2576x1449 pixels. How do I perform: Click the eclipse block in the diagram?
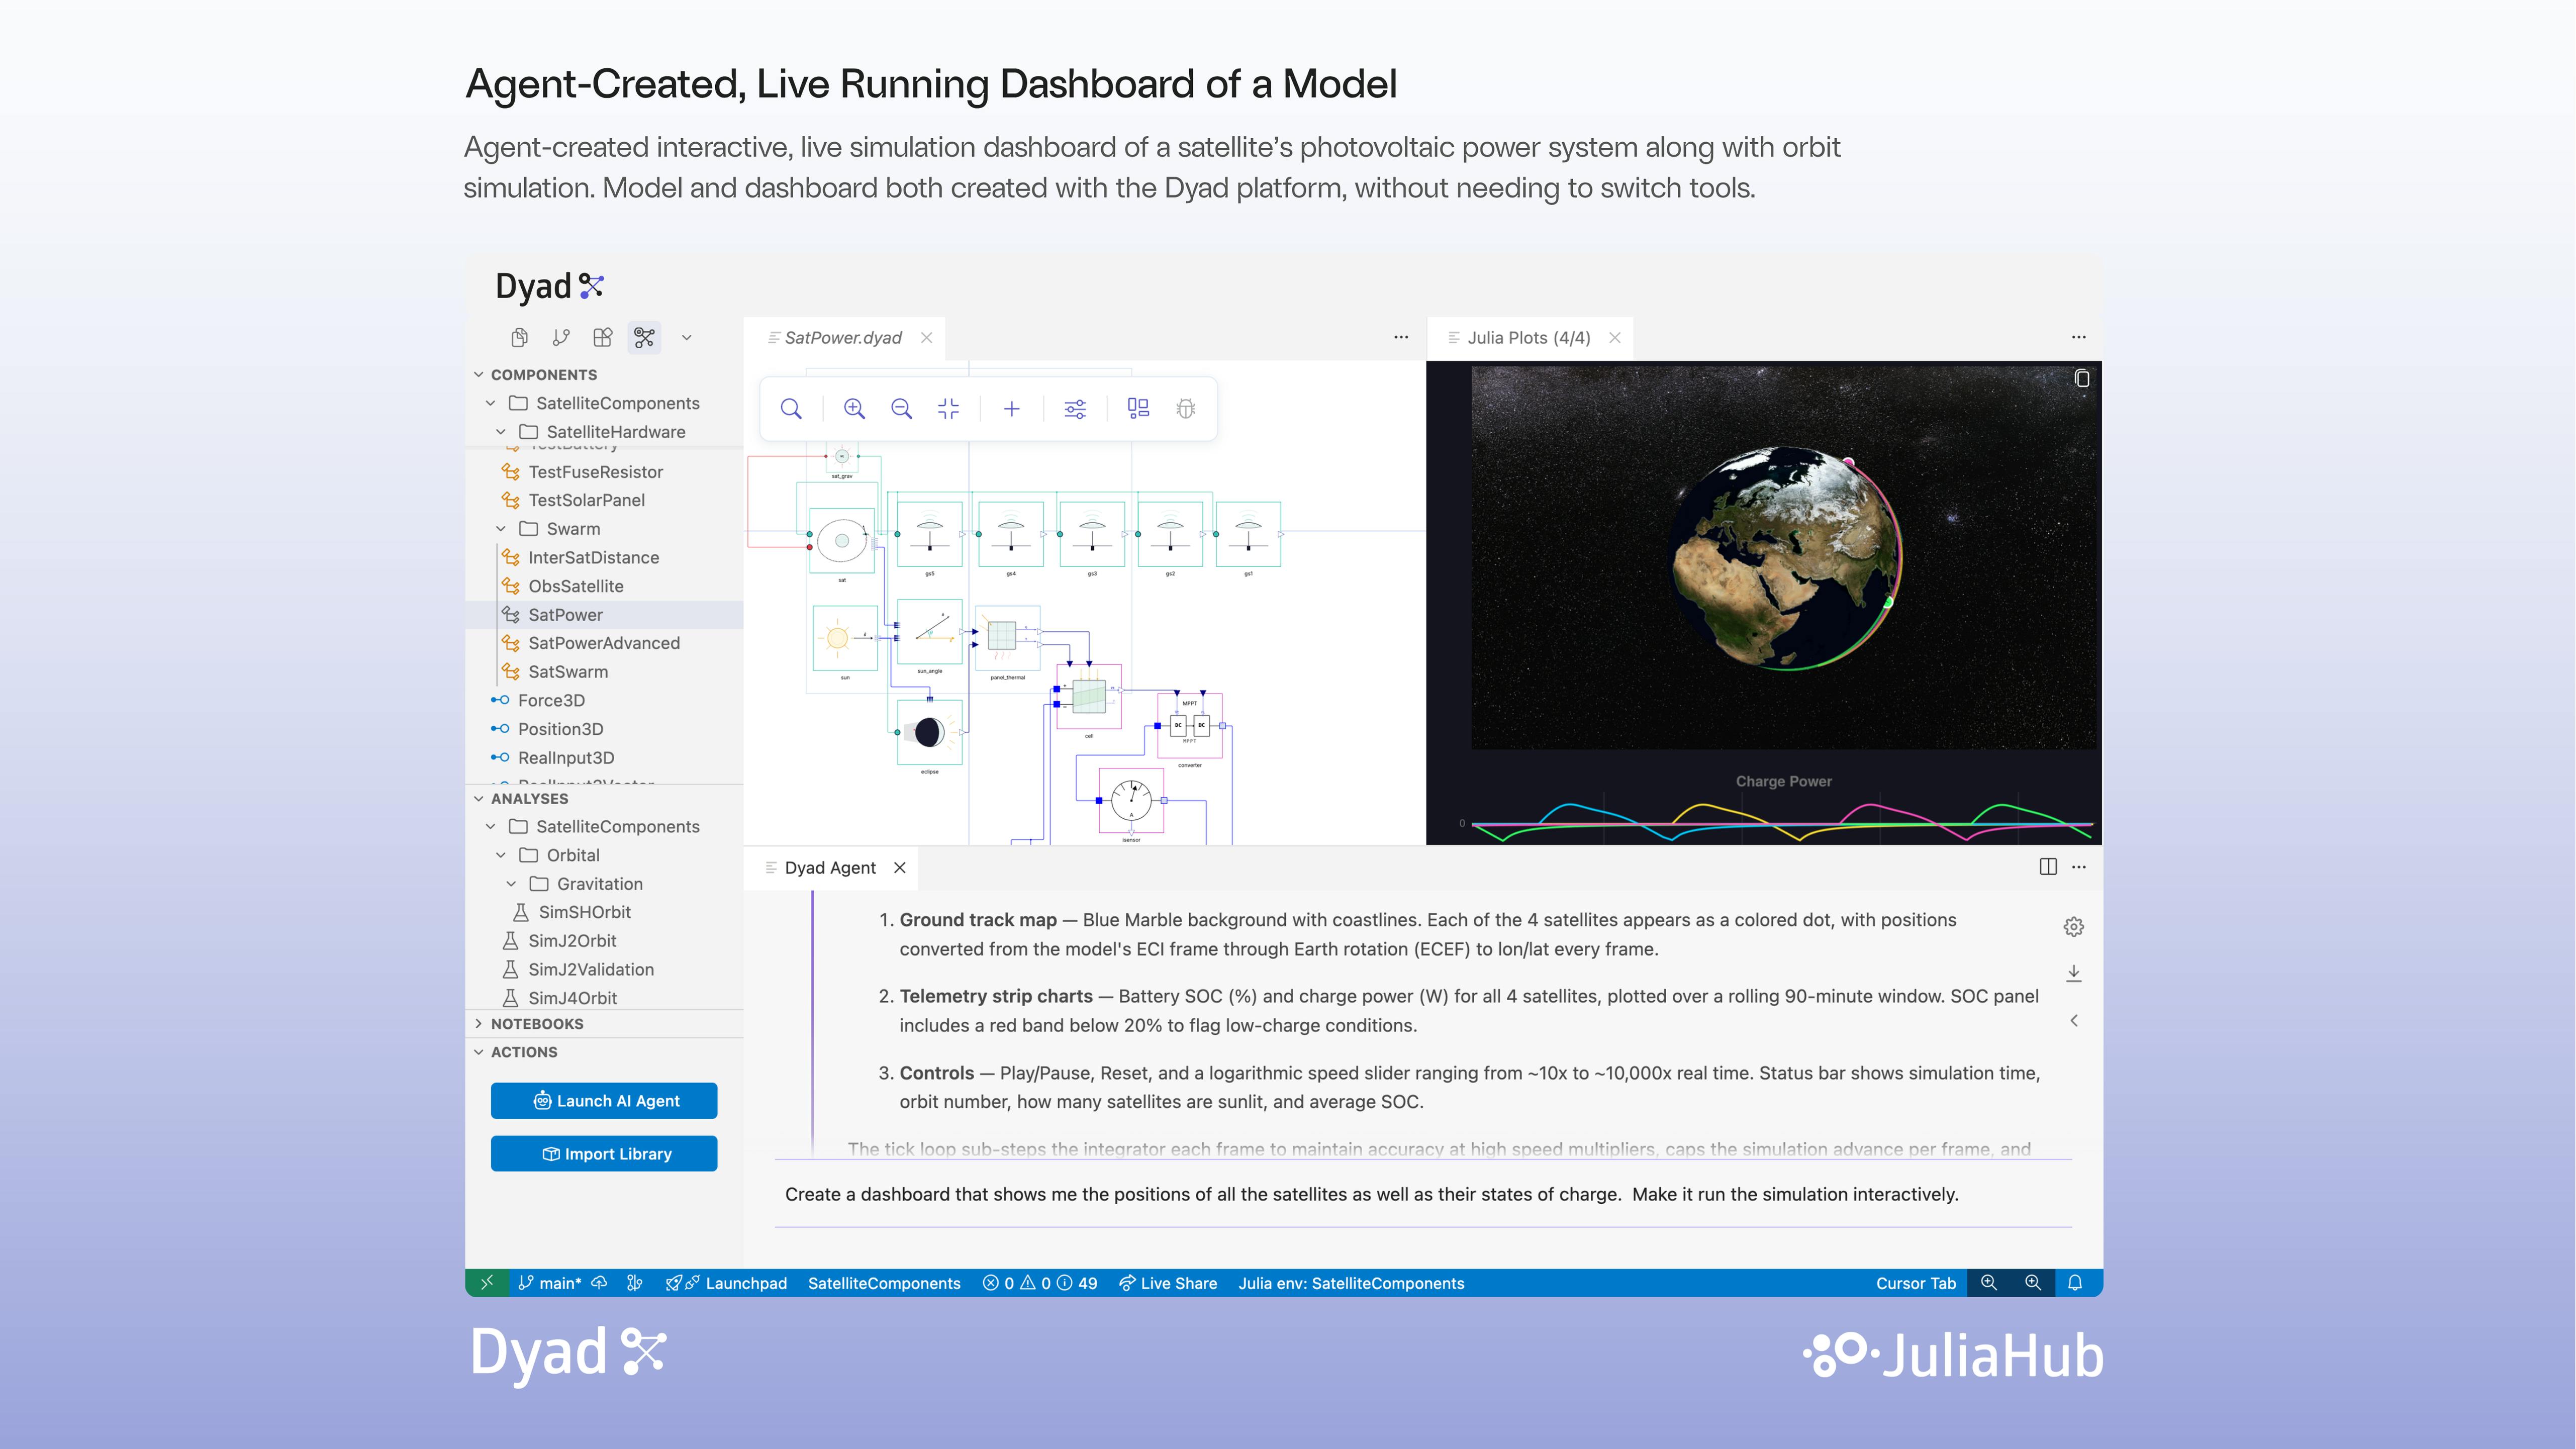929,733
